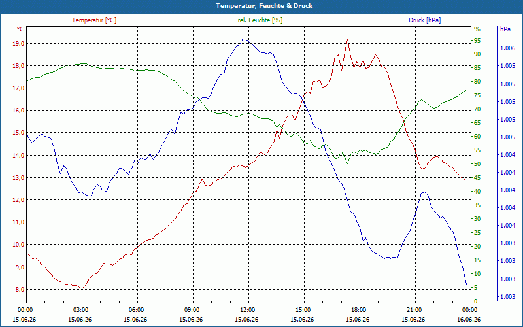Click the 10,0 temperature axis value
The height and width of the screenshot is (327, 523).
tap(18, 245)
